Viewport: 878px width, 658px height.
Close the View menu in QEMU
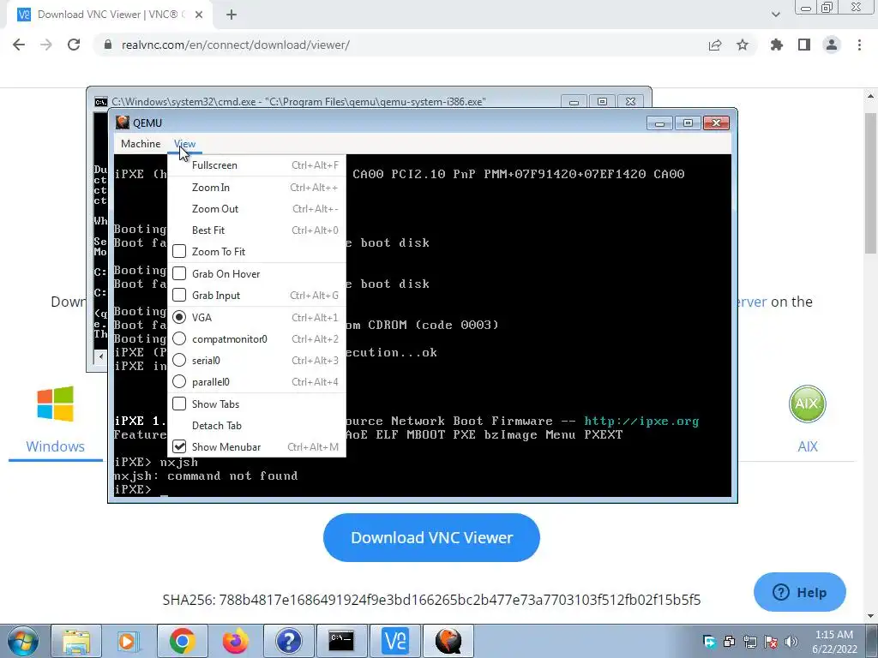pyautogui.click(x=185, y=144)
